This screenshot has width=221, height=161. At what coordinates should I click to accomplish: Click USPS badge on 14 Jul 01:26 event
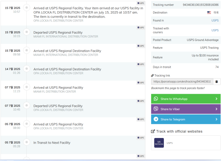point(141,64)
